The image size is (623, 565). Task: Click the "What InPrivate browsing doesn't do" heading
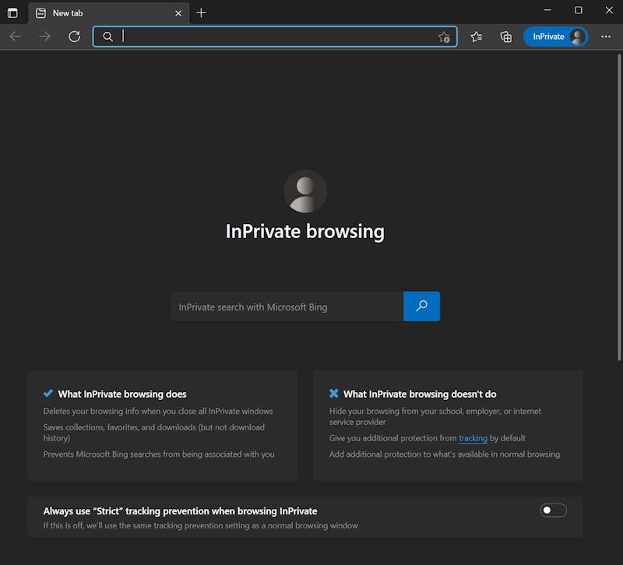[x=420, y=394]
